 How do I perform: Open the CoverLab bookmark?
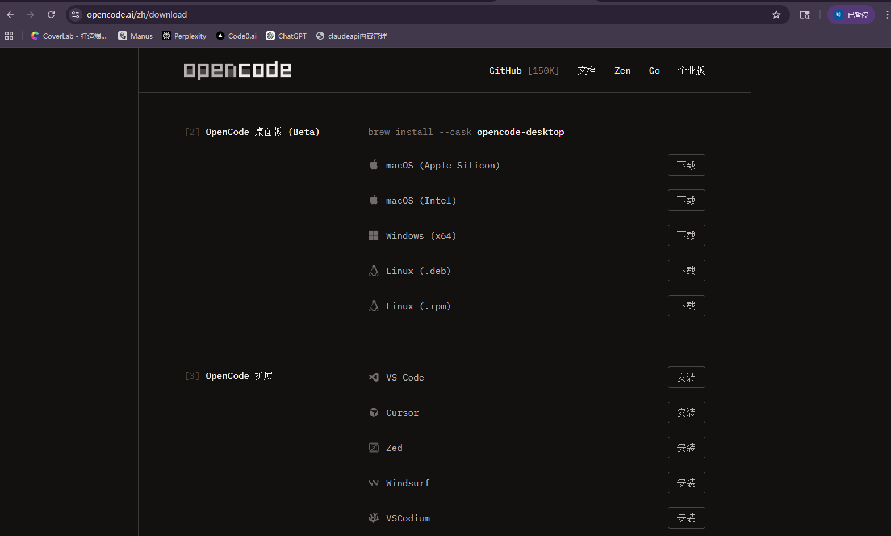[x=69, y=36]
